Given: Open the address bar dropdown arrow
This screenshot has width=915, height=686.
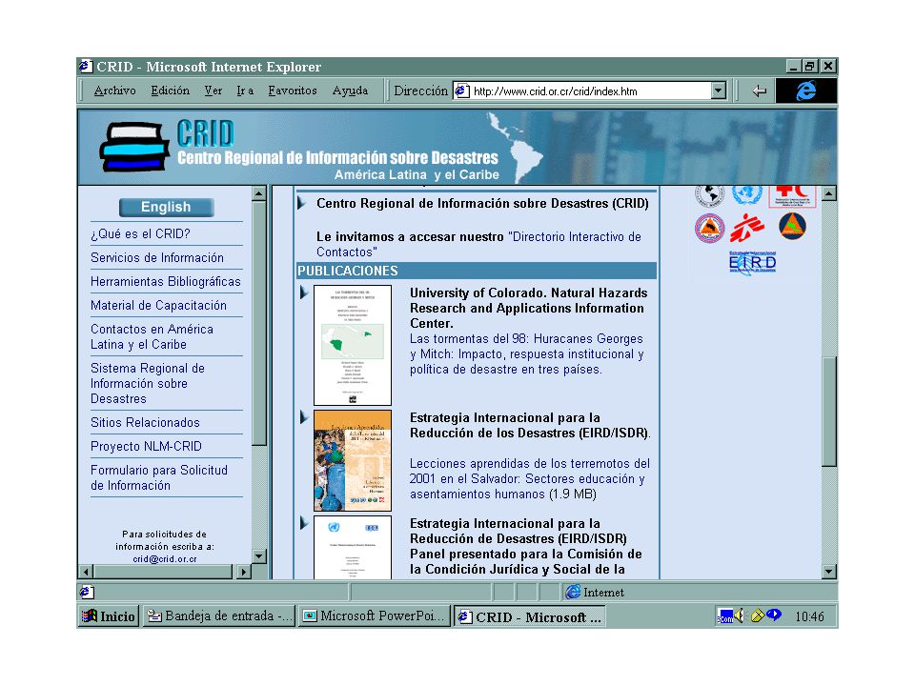Looking at the screenshot, I should coord(719,91).
